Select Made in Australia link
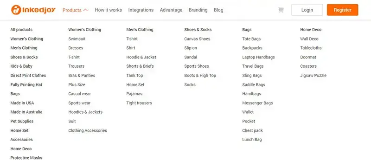The height and width of the screenshot is (167, 371). [x=26, y=112]
